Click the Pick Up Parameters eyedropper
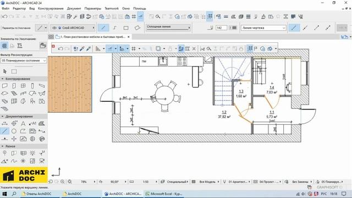The image size is (352, 198). tap(82, 48)
